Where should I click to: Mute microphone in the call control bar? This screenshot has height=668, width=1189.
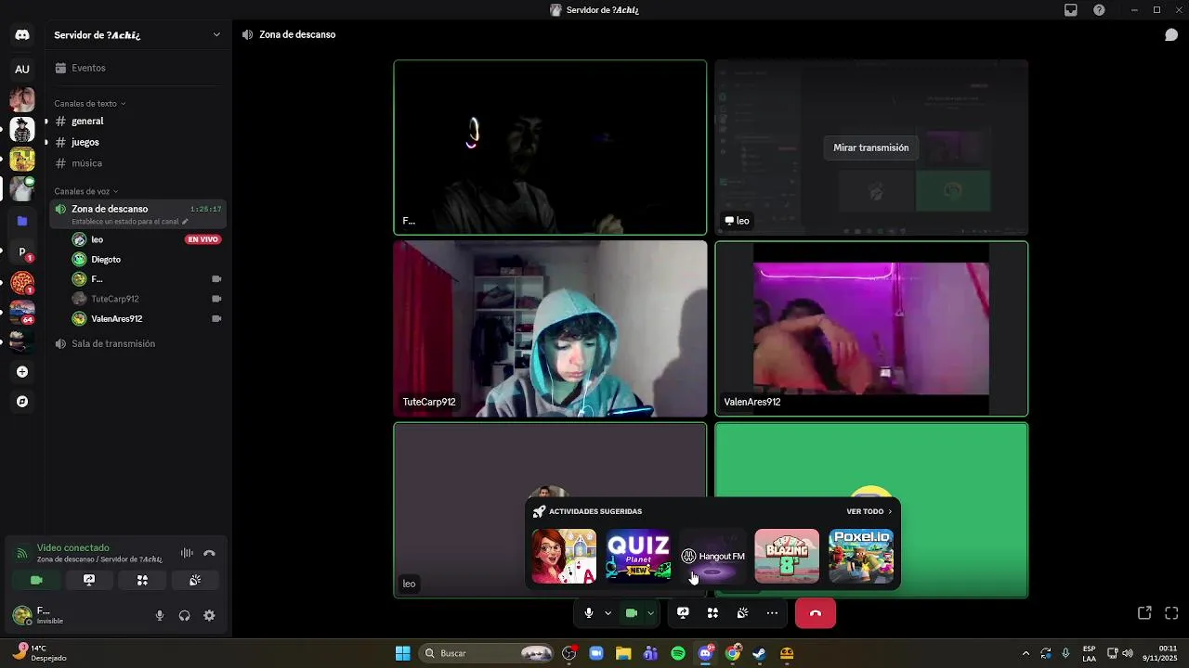(589, 613)
